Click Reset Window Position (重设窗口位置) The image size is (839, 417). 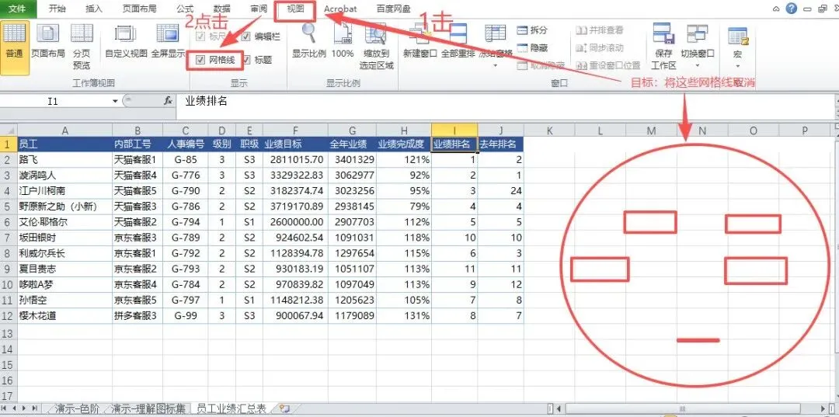coord(608,65)
